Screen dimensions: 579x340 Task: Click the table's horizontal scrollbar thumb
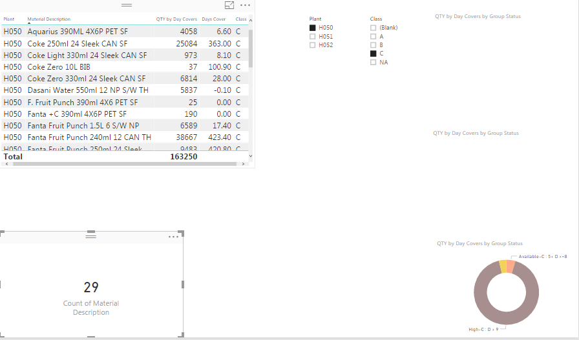tap(125, 164)
